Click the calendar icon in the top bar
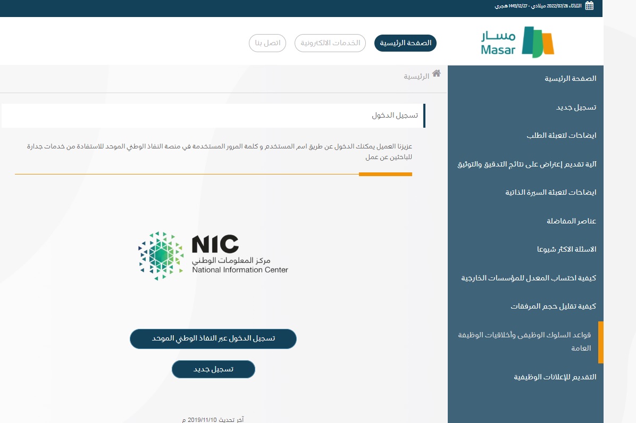This screenshot has height=423, width=636. [x=589, y=6]
